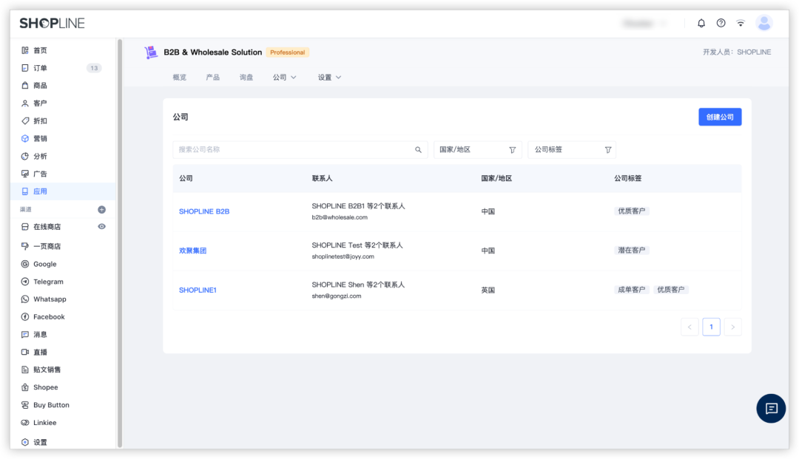
Task: Expand the 公司 dropdown menu tab
Action: pos(284,76)
